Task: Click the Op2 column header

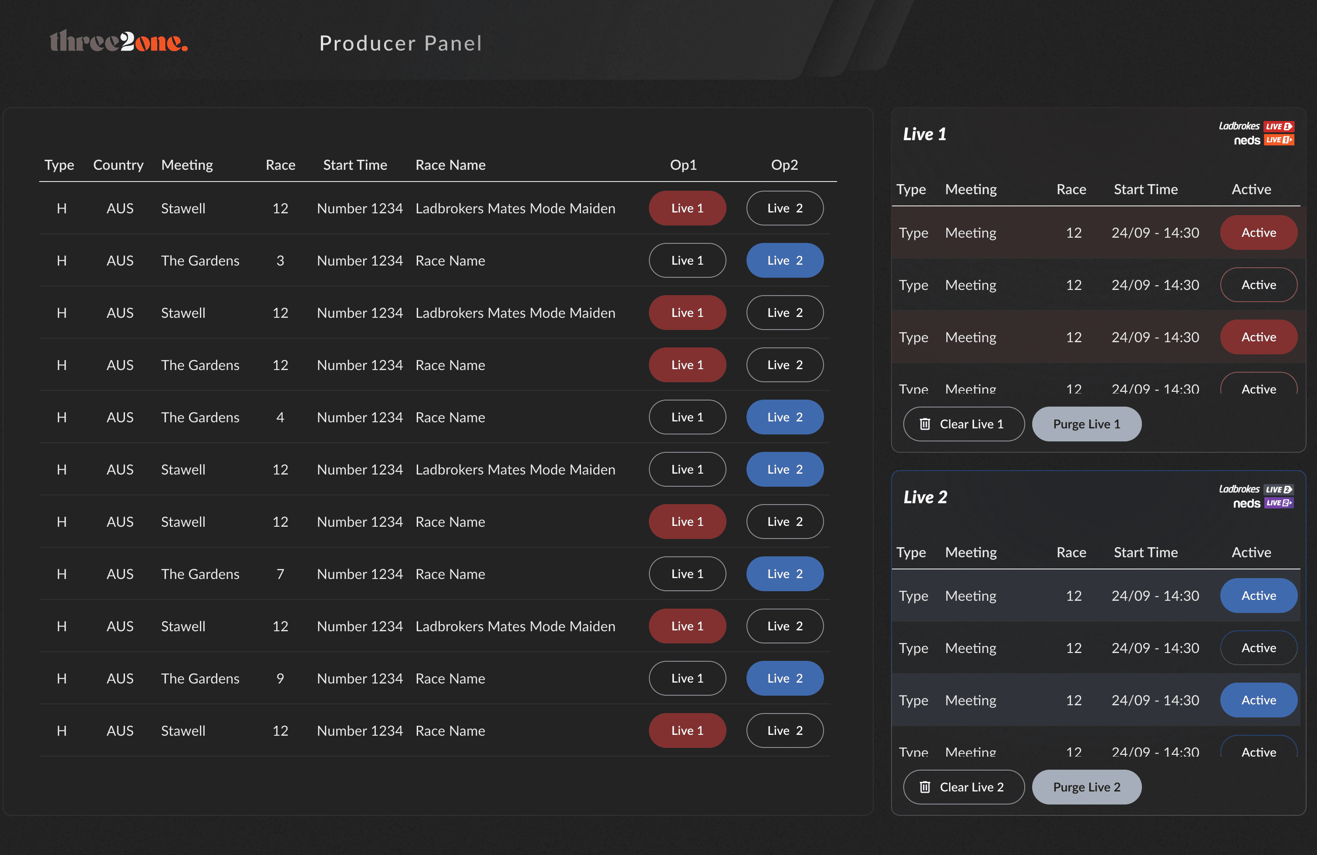Action: click(x=784, y=165)
